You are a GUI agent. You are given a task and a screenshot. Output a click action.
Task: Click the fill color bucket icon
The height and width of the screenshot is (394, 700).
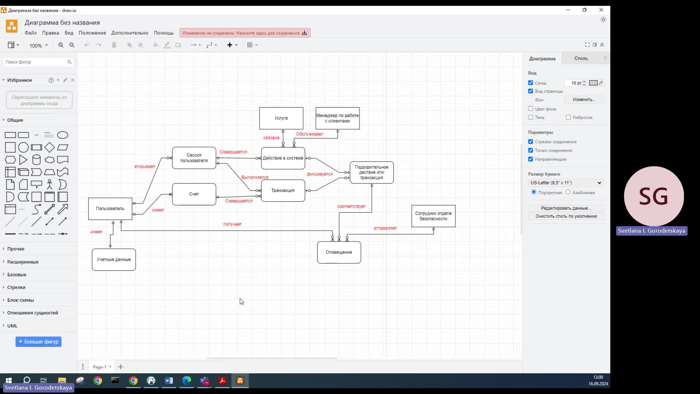click(156, 45)
